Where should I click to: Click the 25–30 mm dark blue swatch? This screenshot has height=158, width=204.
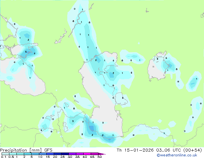(65, 154)
